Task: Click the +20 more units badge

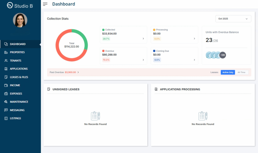Action: [x=222, y=55]
